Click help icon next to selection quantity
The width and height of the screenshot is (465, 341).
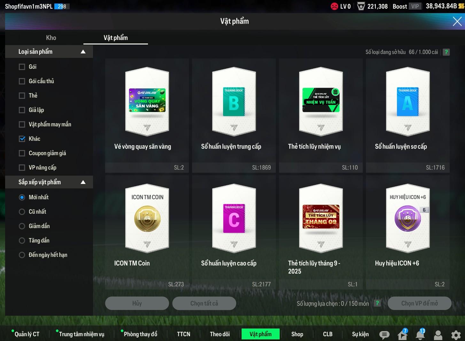click(x=377, y=303)
